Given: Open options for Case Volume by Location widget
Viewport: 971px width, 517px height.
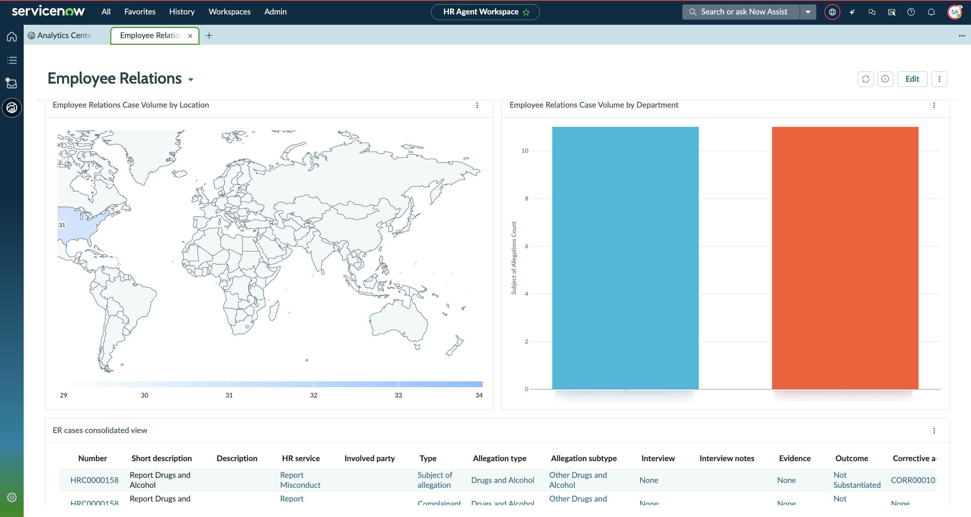Looking at the screenshot, I should click(477, 105).
